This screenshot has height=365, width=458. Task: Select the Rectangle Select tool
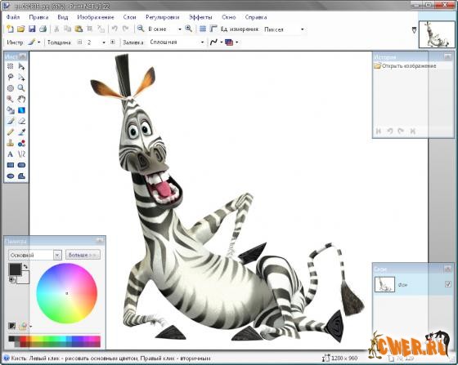pyautogui.click(x=10, y=66)
